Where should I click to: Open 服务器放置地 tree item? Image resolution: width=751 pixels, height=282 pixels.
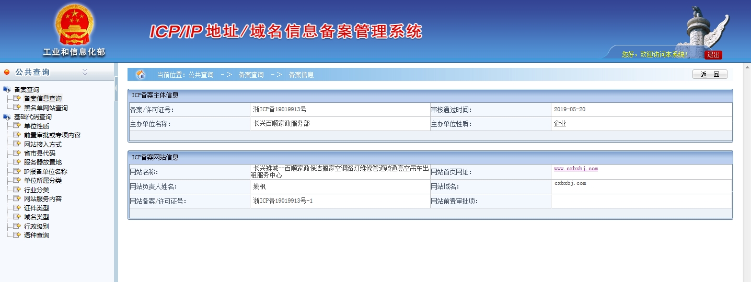point(43,162)
